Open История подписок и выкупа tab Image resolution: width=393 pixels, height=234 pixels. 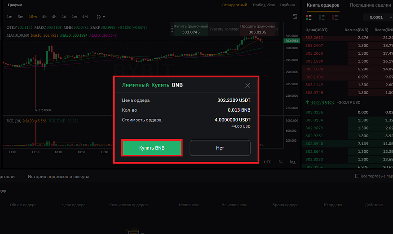coord(59,177)
